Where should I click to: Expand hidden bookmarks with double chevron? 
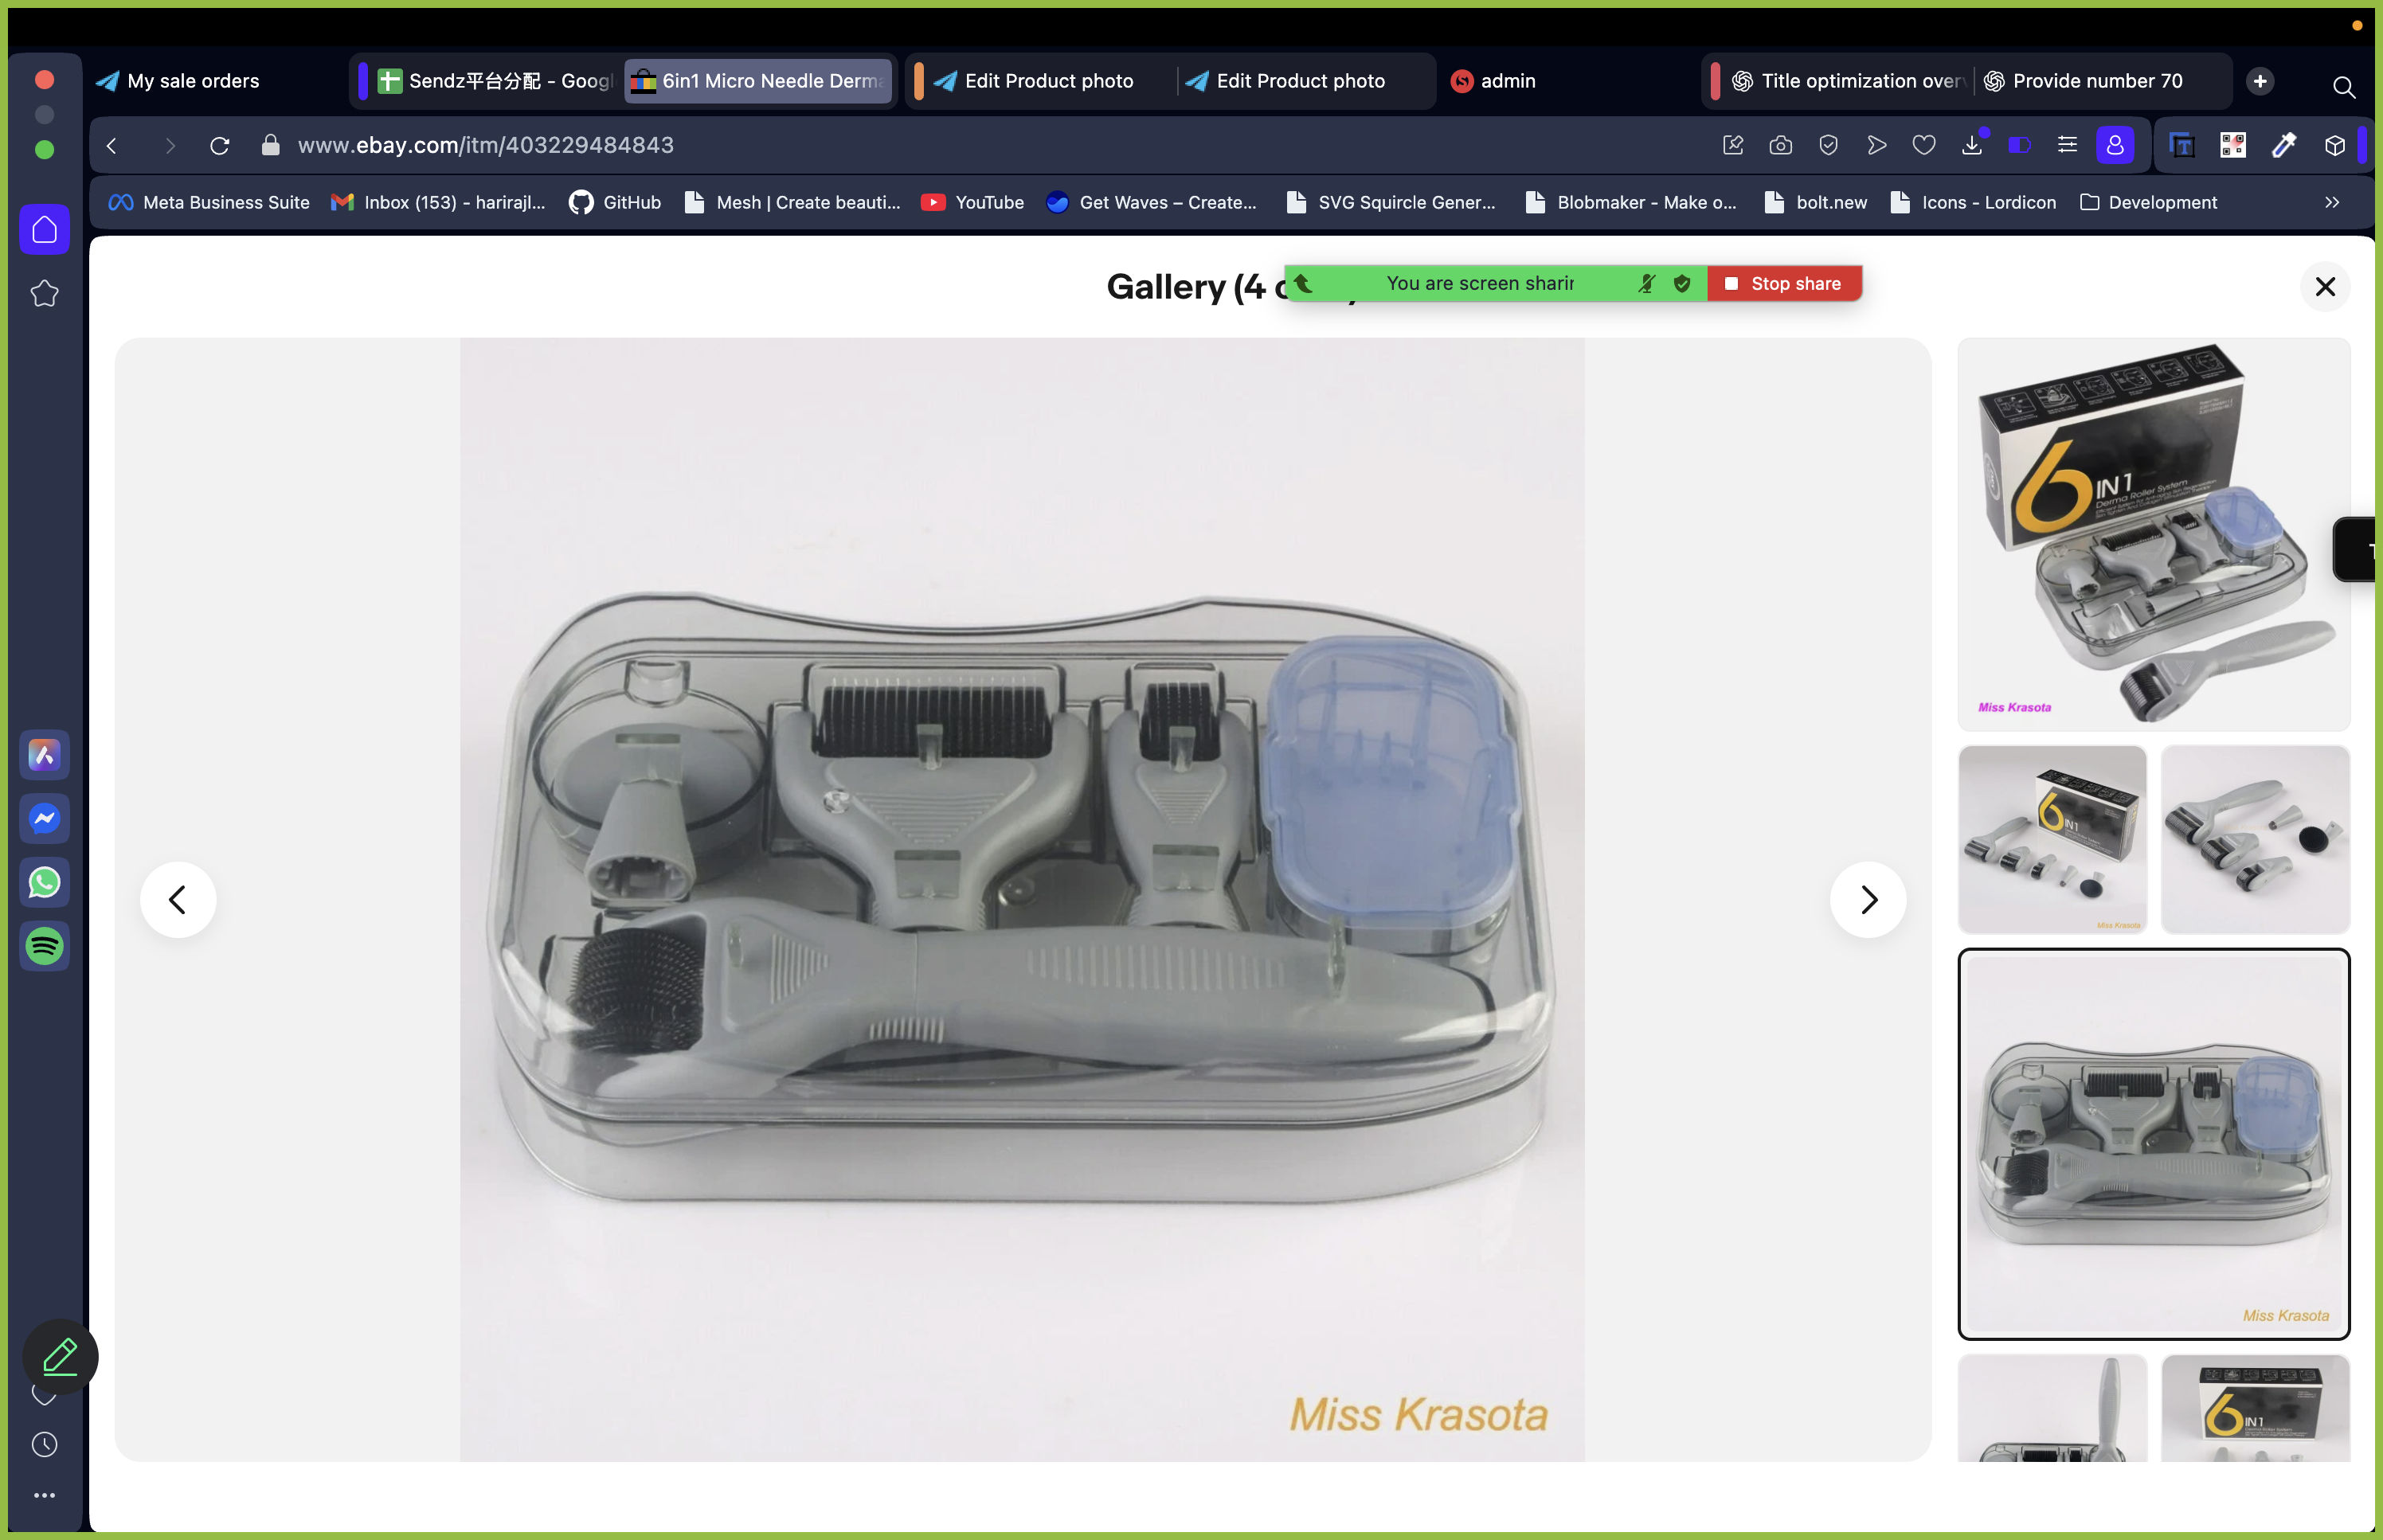tap(2332, 203)
